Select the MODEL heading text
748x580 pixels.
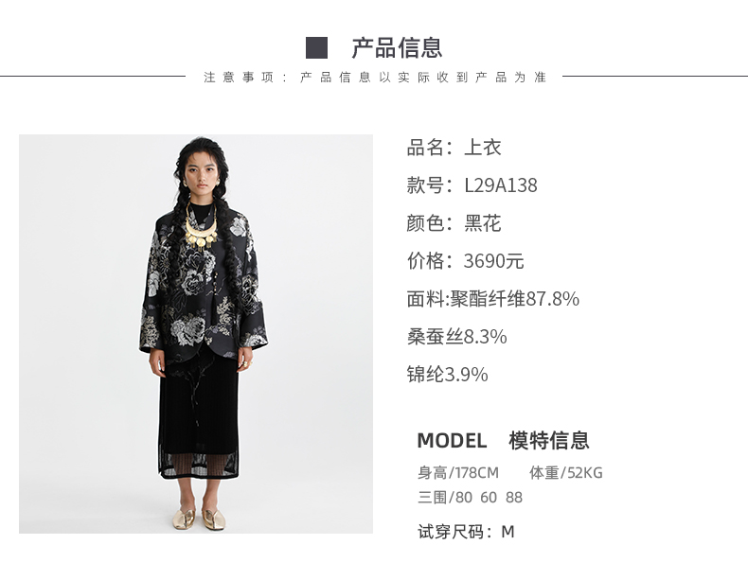tap(452, 440)
